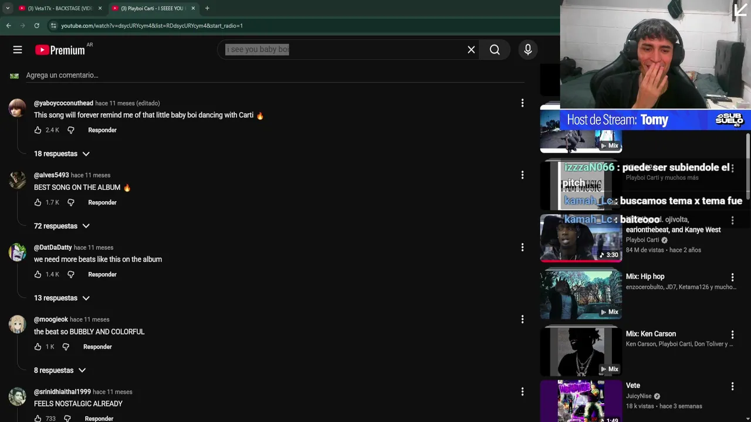View site information icon in address bar
Viewport: 751px width, 422px height.
53,26
